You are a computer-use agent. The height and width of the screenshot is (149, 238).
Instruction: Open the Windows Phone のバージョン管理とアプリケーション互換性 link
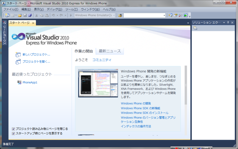point(148,120)
